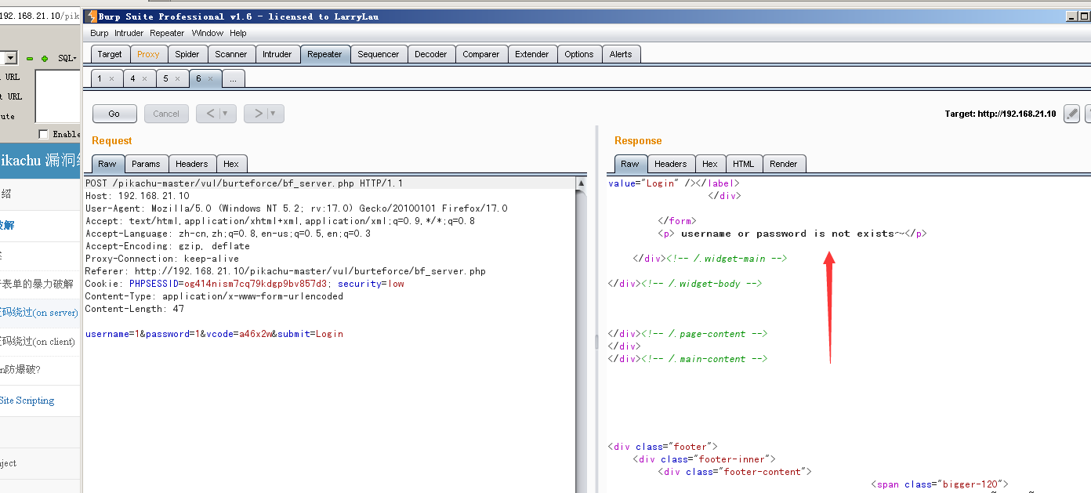Switch to the Comparer tab

point(481,54)
